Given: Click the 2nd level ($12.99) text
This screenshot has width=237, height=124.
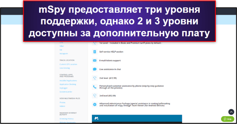Looking at the screenshot, I should coord(108,78).
